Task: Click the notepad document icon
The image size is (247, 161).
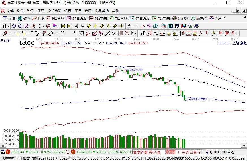Action: tap(177, 26)
